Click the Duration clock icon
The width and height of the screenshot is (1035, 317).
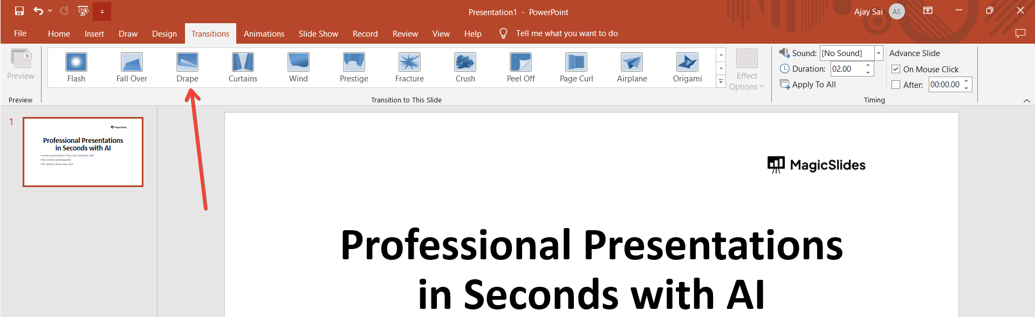[785, 68]
